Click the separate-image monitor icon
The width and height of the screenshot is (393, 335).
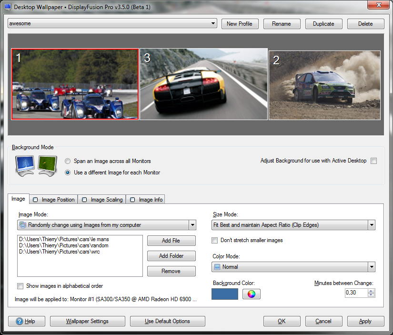tap(48, 166)
